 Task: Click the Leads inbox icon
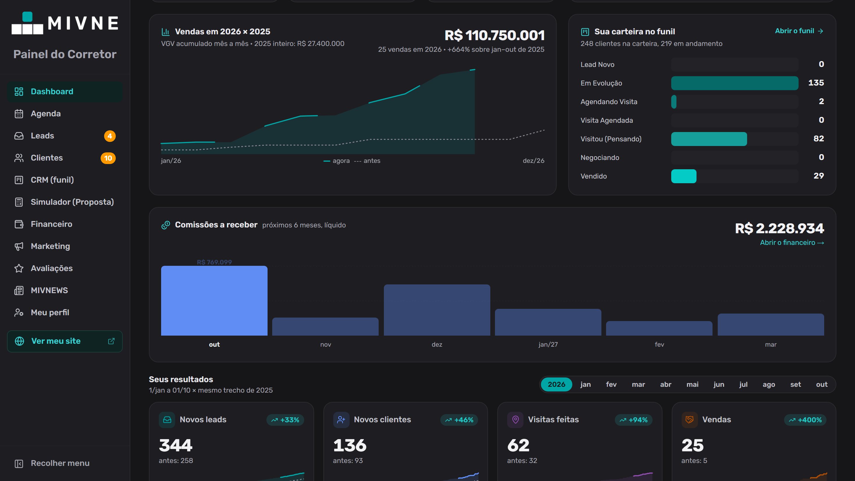coord(19,136)
